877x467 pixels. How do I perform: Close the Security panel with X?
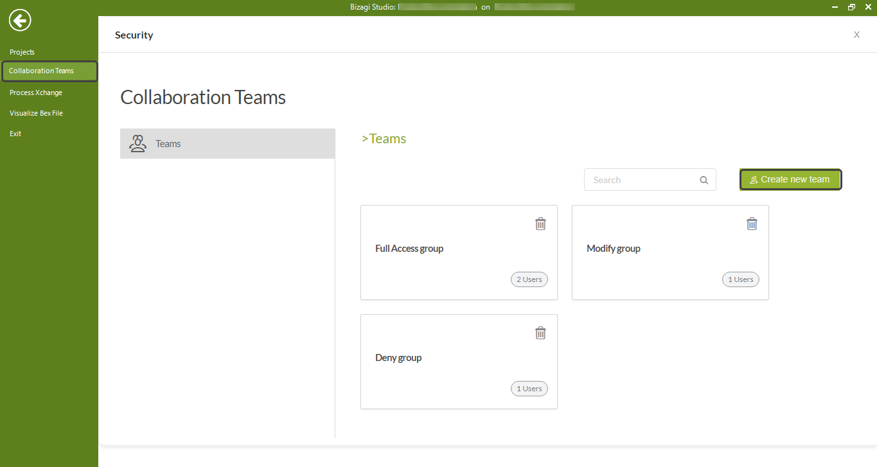tap(856, 35)
